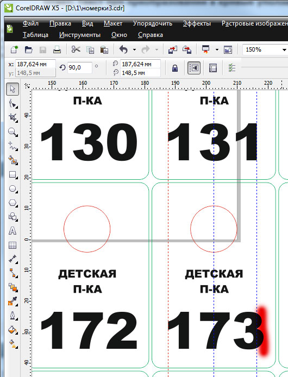
Task: Click ДЕТСКАЯ text above 173
Action: pyautogui.click(x=214, y=274)
